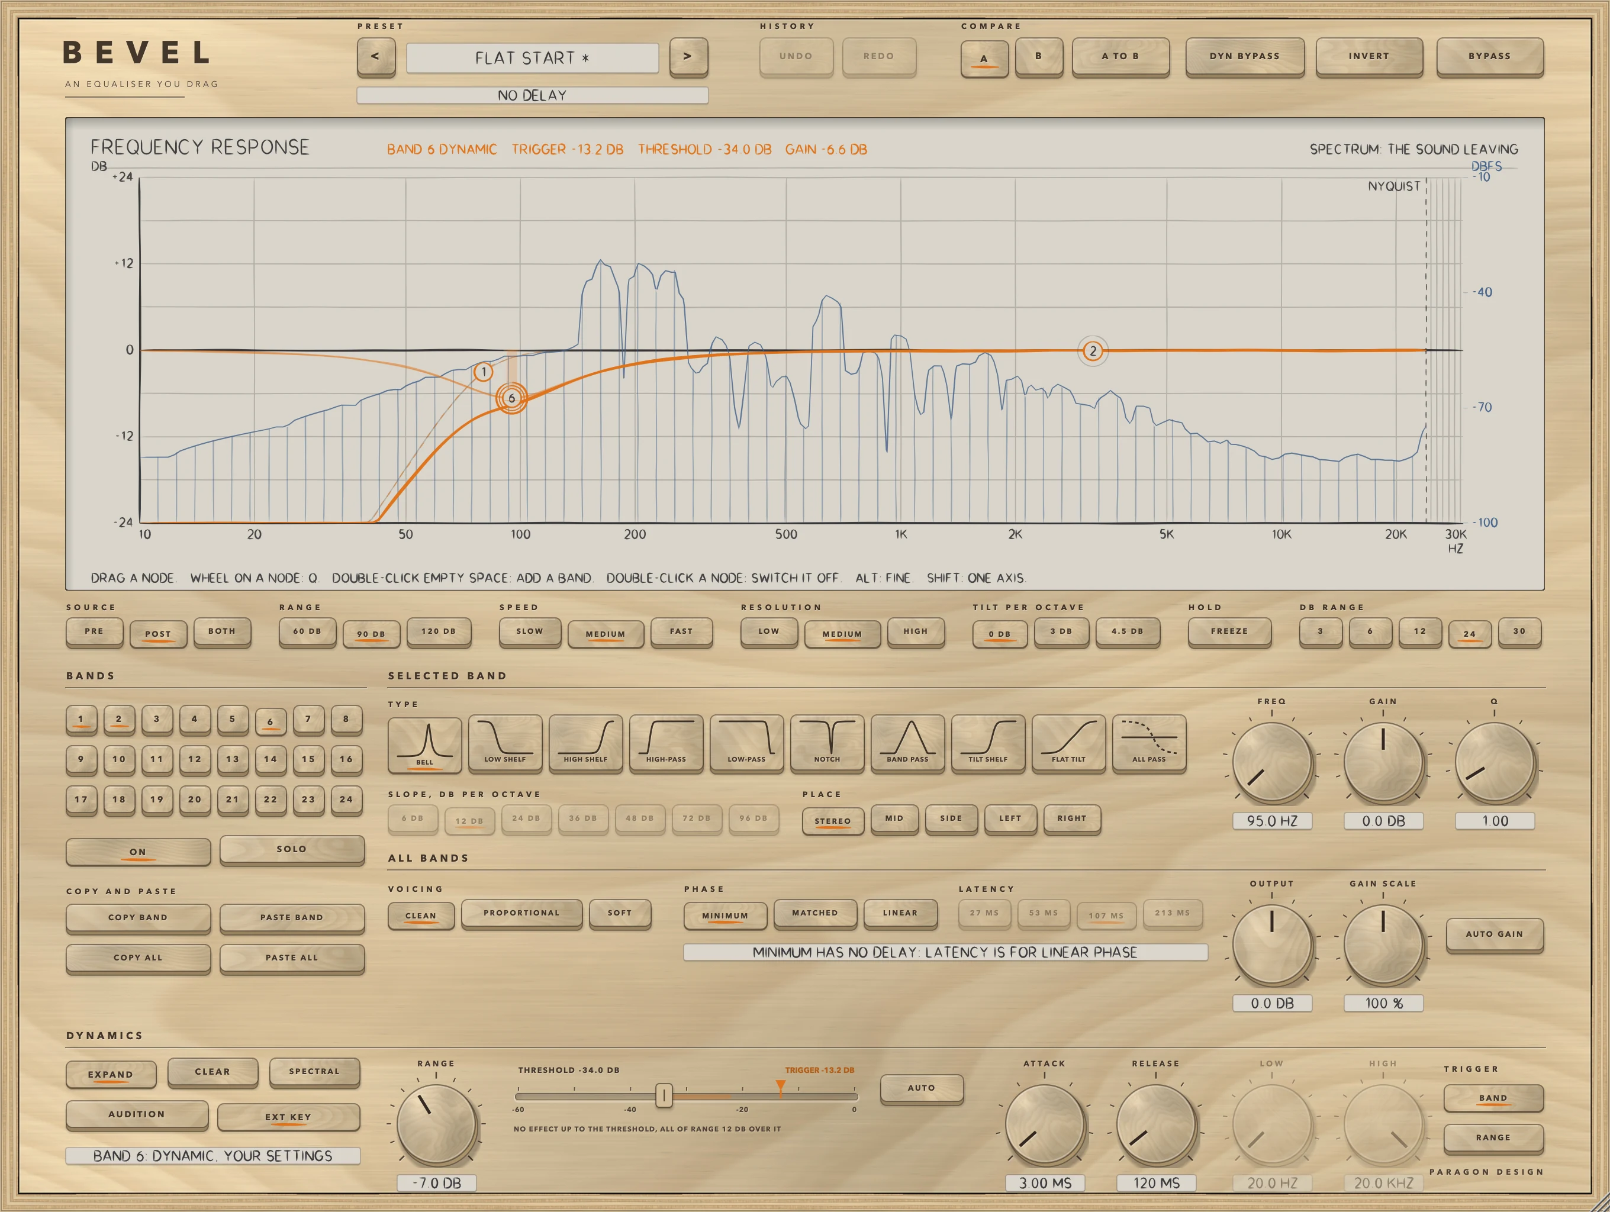Image resolution: width=1610 pixels, height=1212 pixels.
Task: Click band node 2 on the graph
Action: [1093, 352]
